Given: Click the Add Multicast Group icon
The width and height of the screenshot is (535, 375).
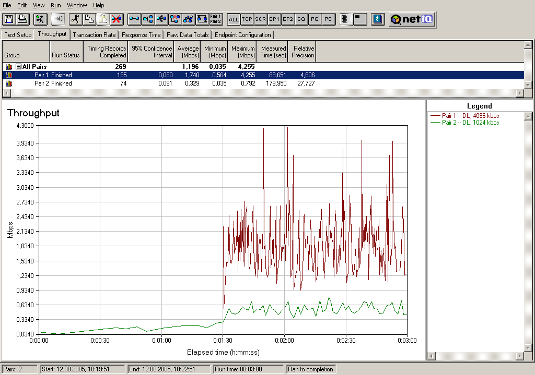Looking at the screenshot, I should coord(148,19).
